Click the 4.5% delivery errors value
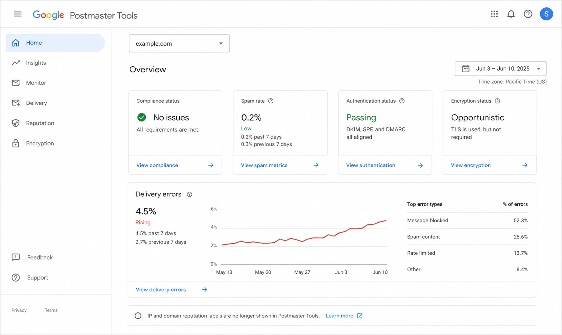This screenshot has width=562, height=335. pos(146,211)
